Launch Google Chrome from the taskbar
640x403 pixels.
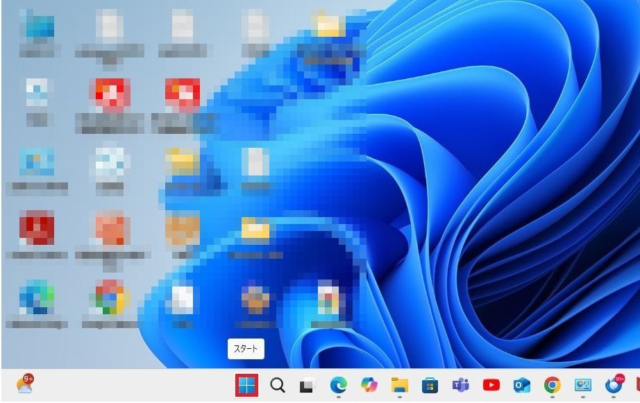(552, 385)
